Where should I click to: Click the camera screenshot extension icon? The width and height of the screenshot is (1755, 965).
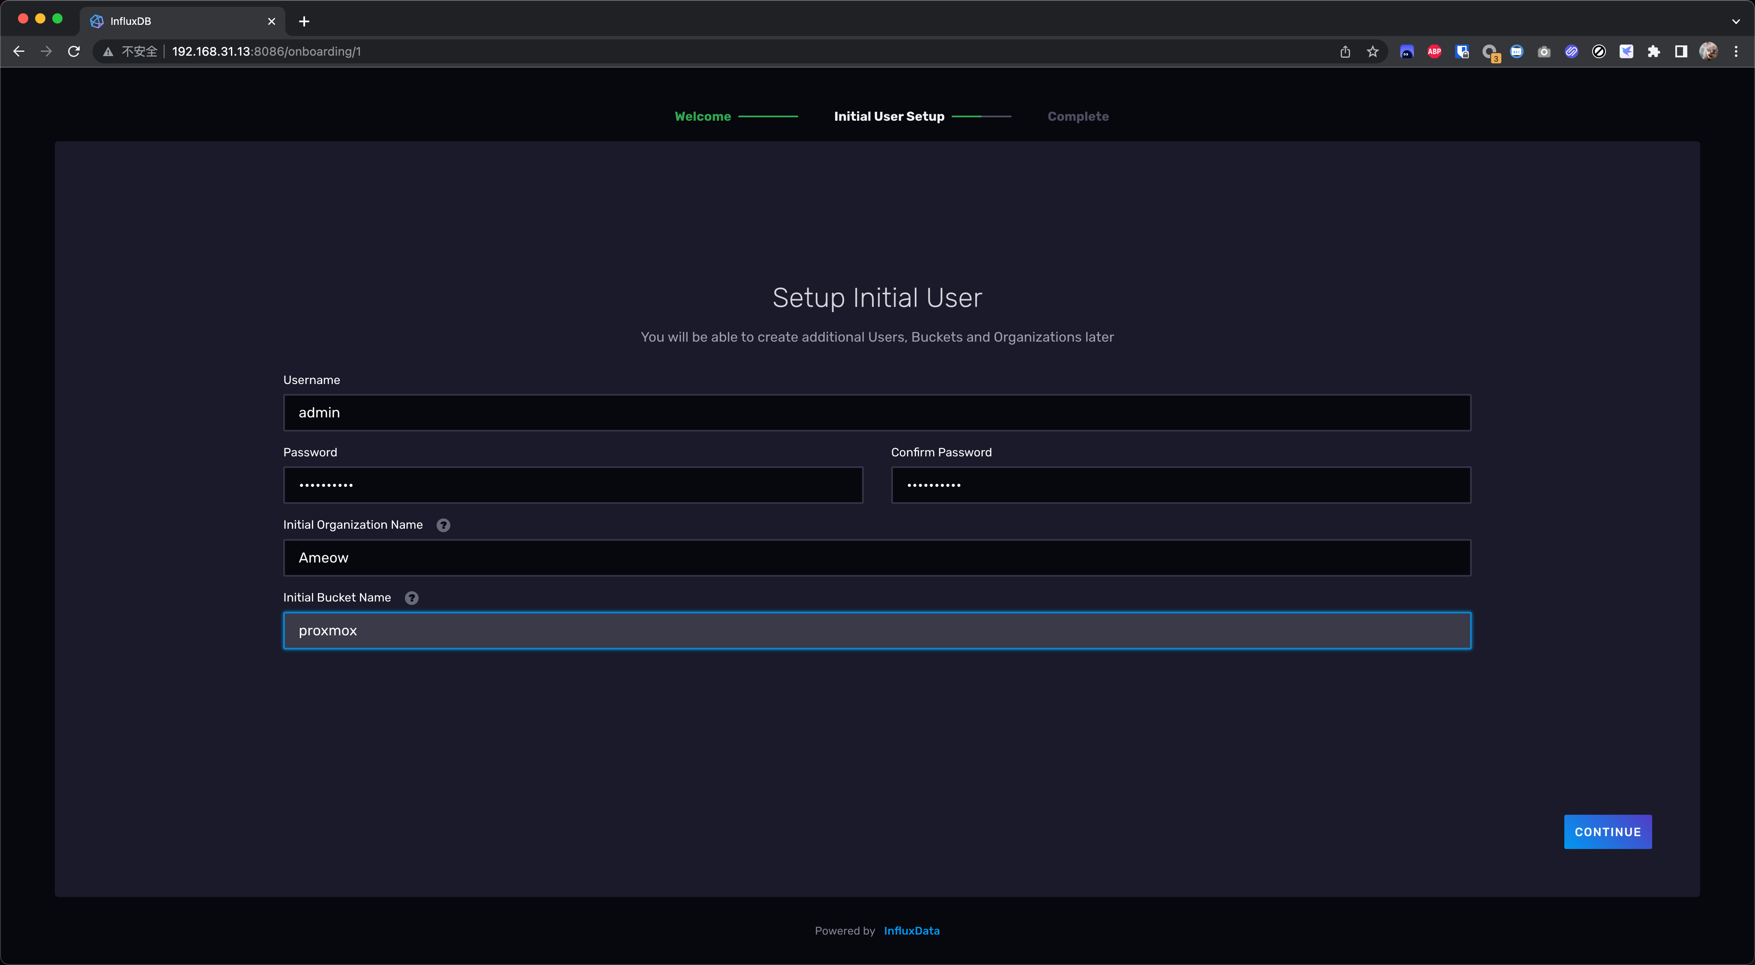point(1544,51)
